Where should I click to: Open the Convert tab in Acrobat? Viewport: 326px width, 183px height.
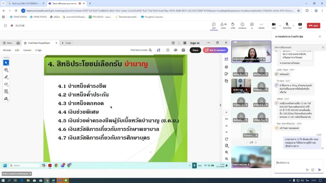[x=27, y=50]
